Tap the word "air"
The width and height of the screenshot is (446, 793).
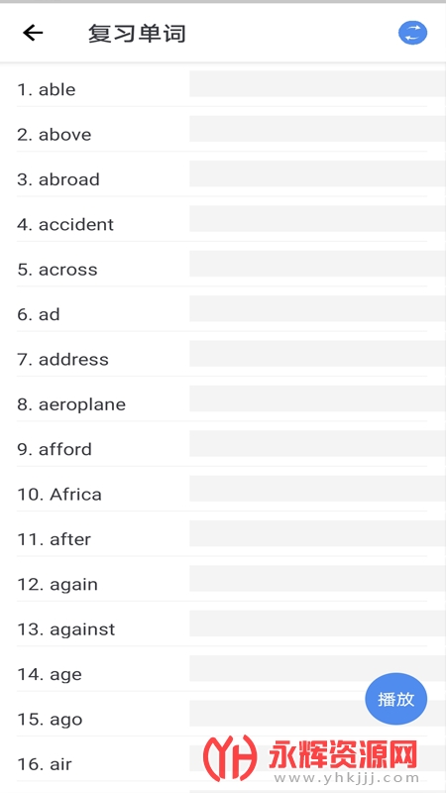[x=60, y=764]
